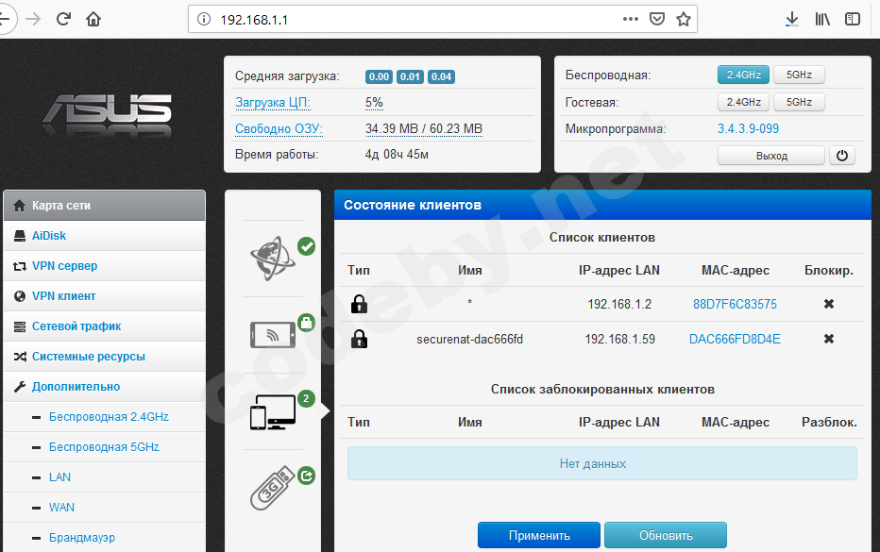The height and width of the screenshot is (552, 880).
Task: Open firmware version 3.4.3.9-099 link
Action: [x=748, y=128]
